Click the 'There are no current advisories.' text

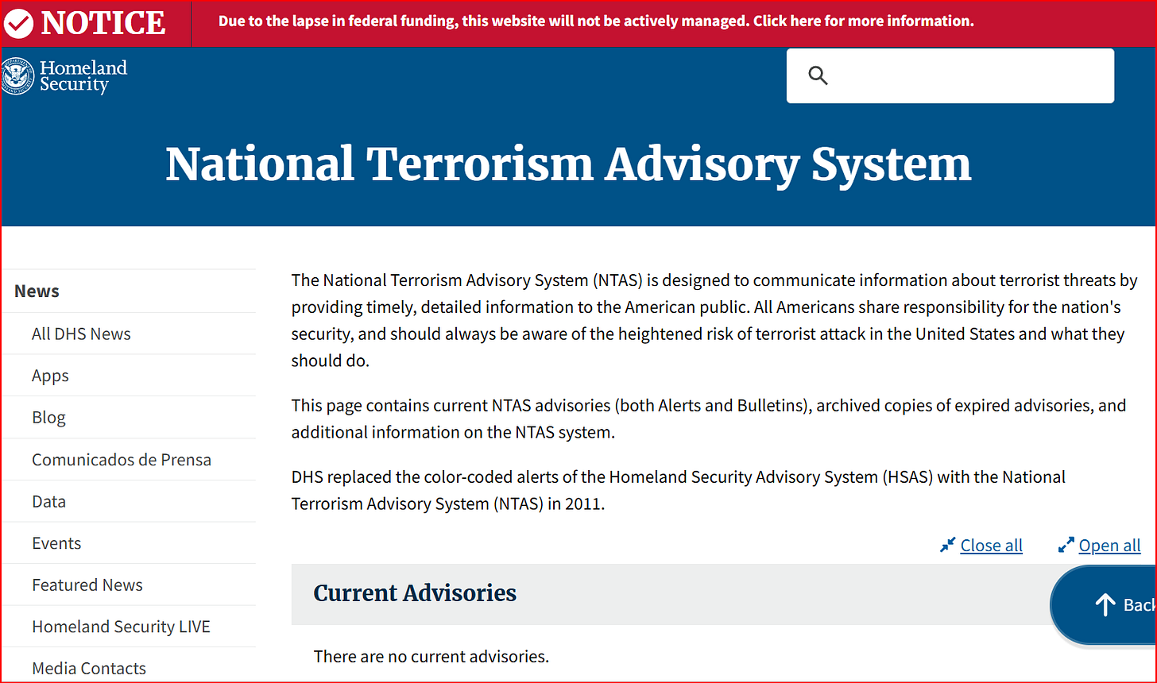[431, 657]
